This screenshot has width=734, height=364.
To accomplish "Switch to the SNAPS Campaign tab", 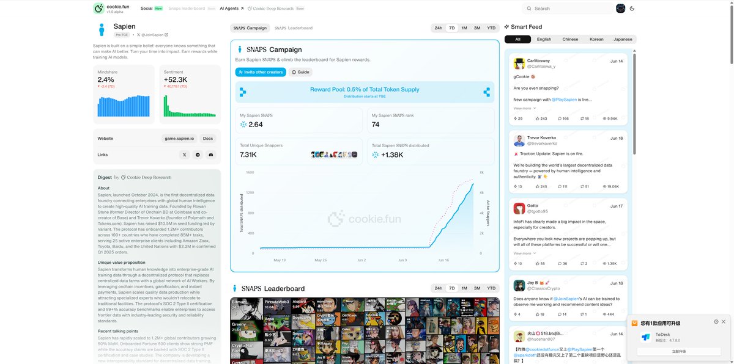I will coord(250,28).
